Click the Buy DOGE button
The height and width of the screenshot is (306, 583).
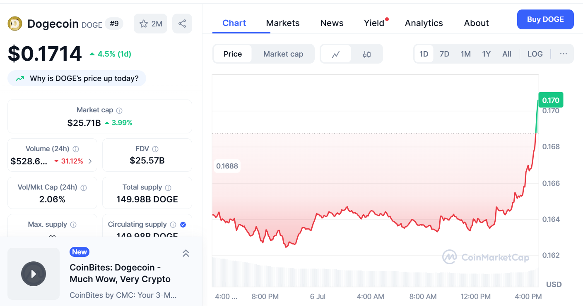[x=545, y=19]
